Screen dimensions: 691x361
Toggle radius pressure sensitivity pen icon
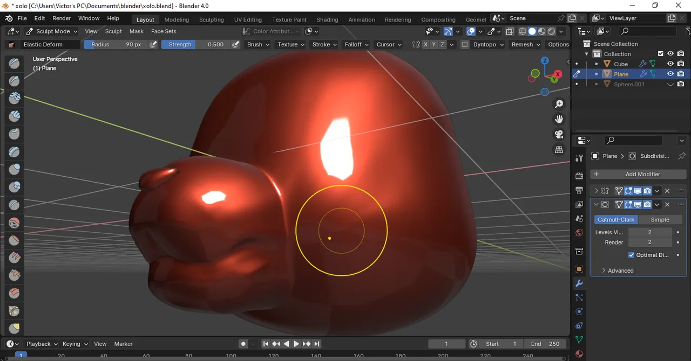click(153, 45)
